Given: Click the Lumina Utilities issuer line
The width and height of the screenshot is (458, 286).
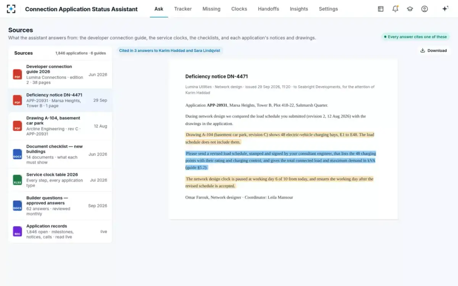Looking at the screenshot, I should pos(280,90).
